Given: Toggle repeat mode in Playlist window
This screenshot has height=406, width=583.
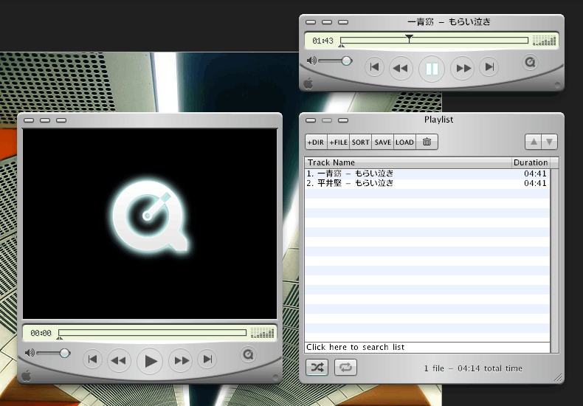Looking at the screenshot, I should [345, 368].
